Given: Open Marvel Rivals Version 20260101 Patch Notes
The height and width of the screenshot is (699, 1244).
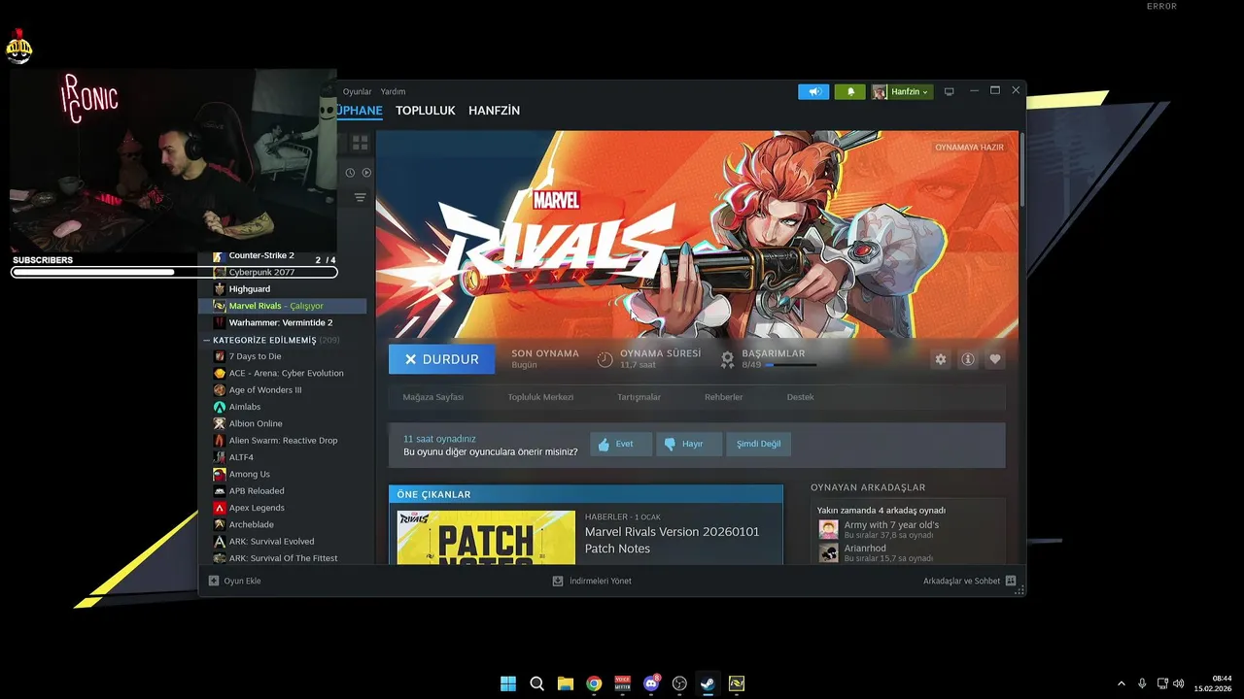Looking at the screenshot, I should (x=673, y=540).
